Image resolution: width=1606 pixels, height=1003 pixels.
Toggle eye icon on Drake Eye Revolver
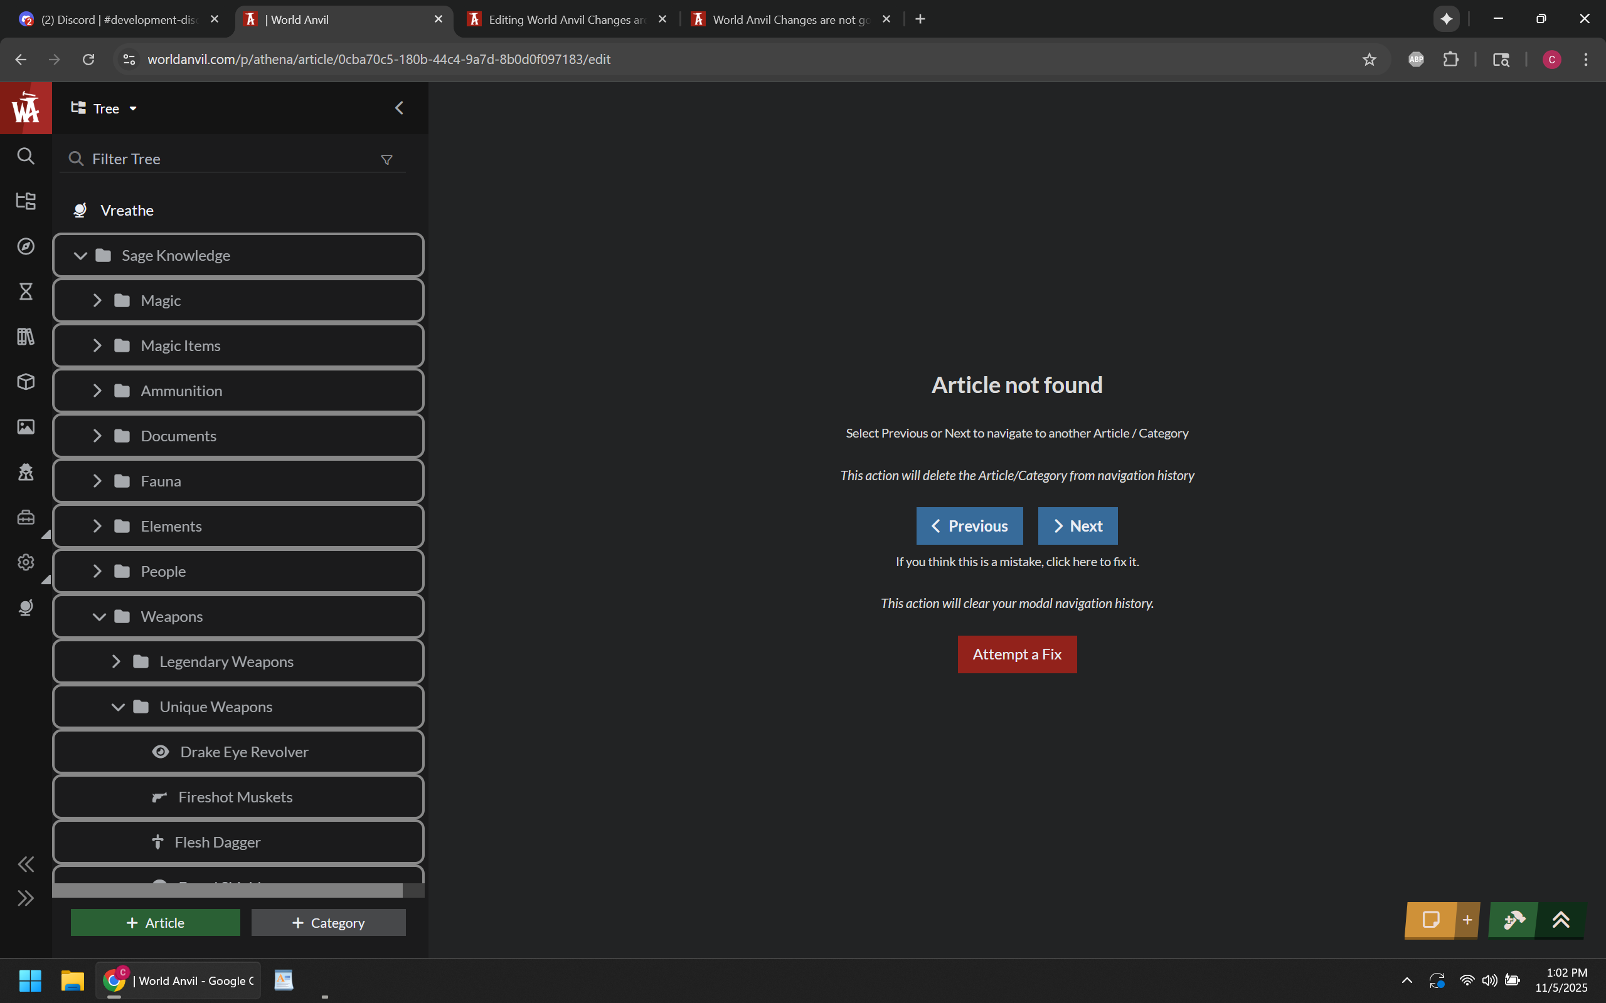tap(161, 752)
